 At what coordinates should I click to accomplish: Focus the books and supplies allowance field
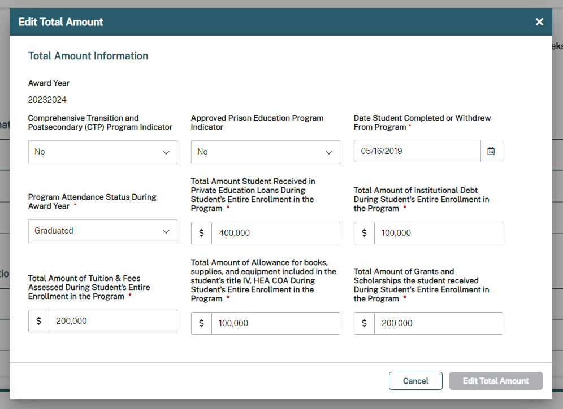click(x=275, y=323)
